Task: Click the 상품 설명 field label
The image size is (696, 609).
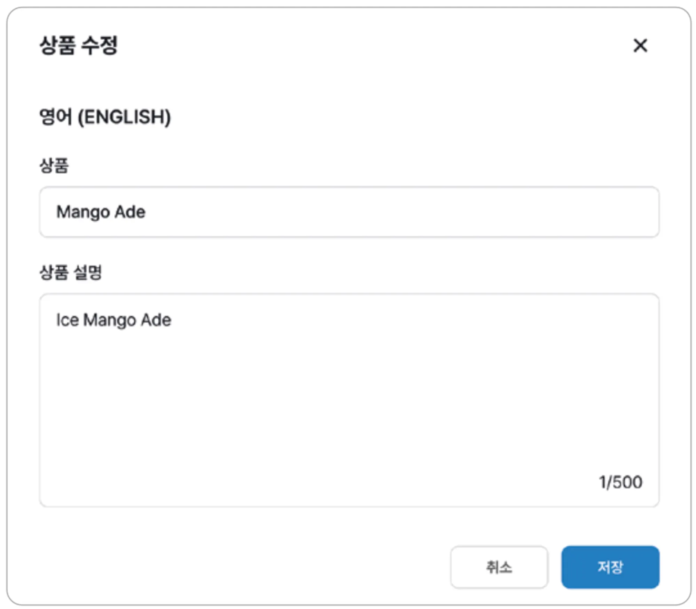Action: click(x=71, y=272)
